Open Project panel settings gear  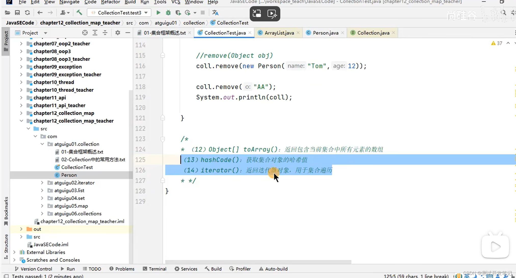(x=117, y=33)
